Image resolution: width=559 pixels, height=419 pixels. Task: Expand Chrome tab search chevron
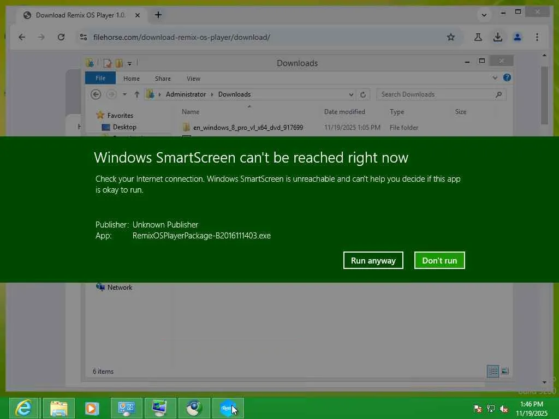(x=484, y=15)
